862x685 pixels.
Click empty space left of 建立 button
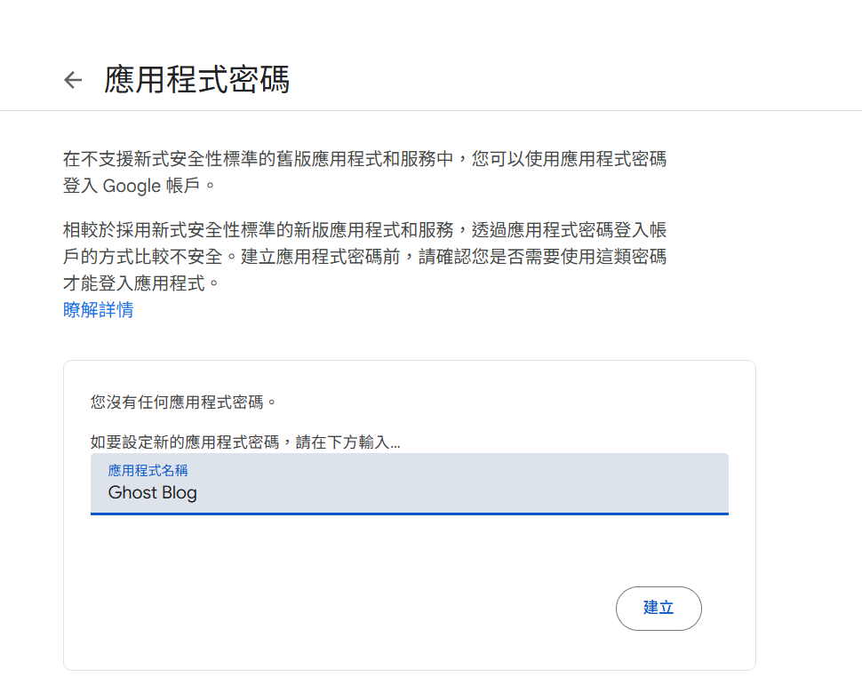[x=355, y=608]
